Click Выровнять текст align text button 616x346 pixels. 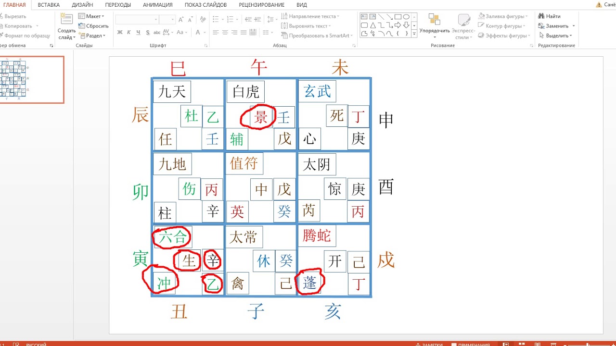pyautogui.click(x=306, y=26)
